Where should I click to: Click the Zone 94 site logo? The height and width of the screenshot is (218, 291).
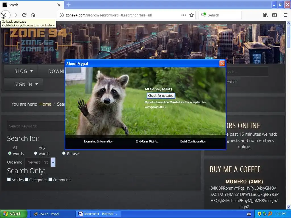[38, 40]
